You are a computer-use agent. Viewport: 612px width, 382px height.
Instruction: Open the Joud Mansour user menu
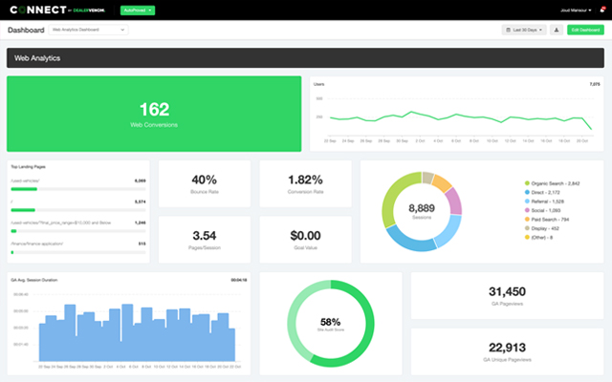[576, 11]
